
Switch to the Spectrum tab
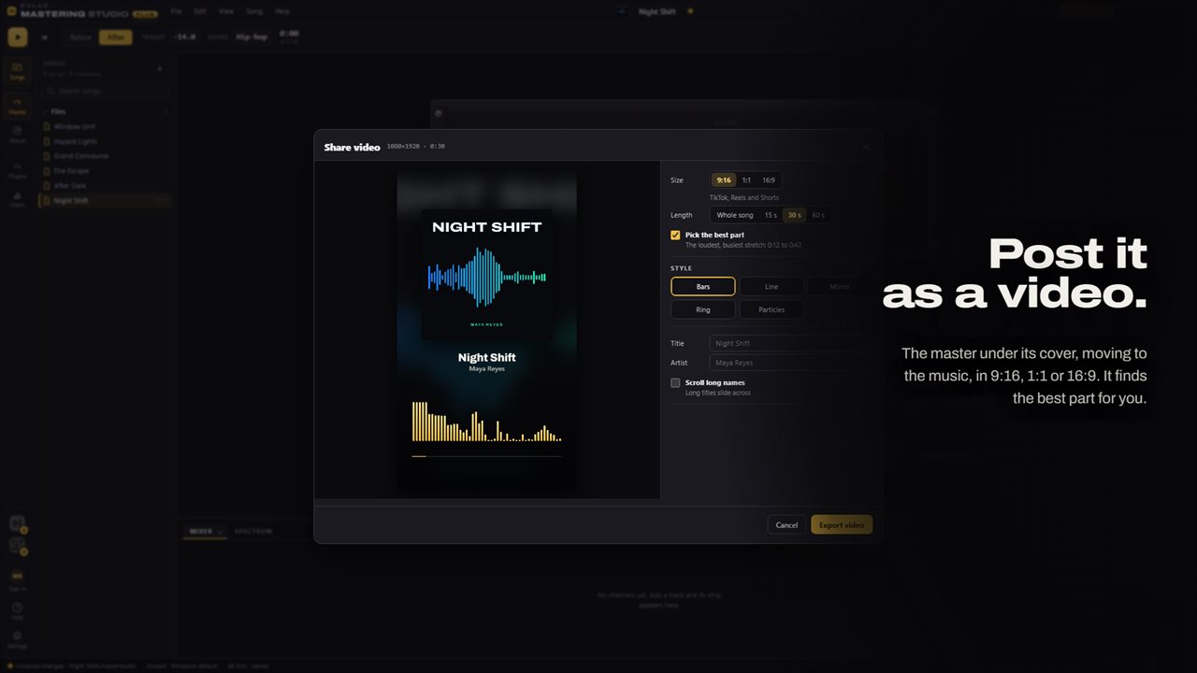(x=252, y=531)
